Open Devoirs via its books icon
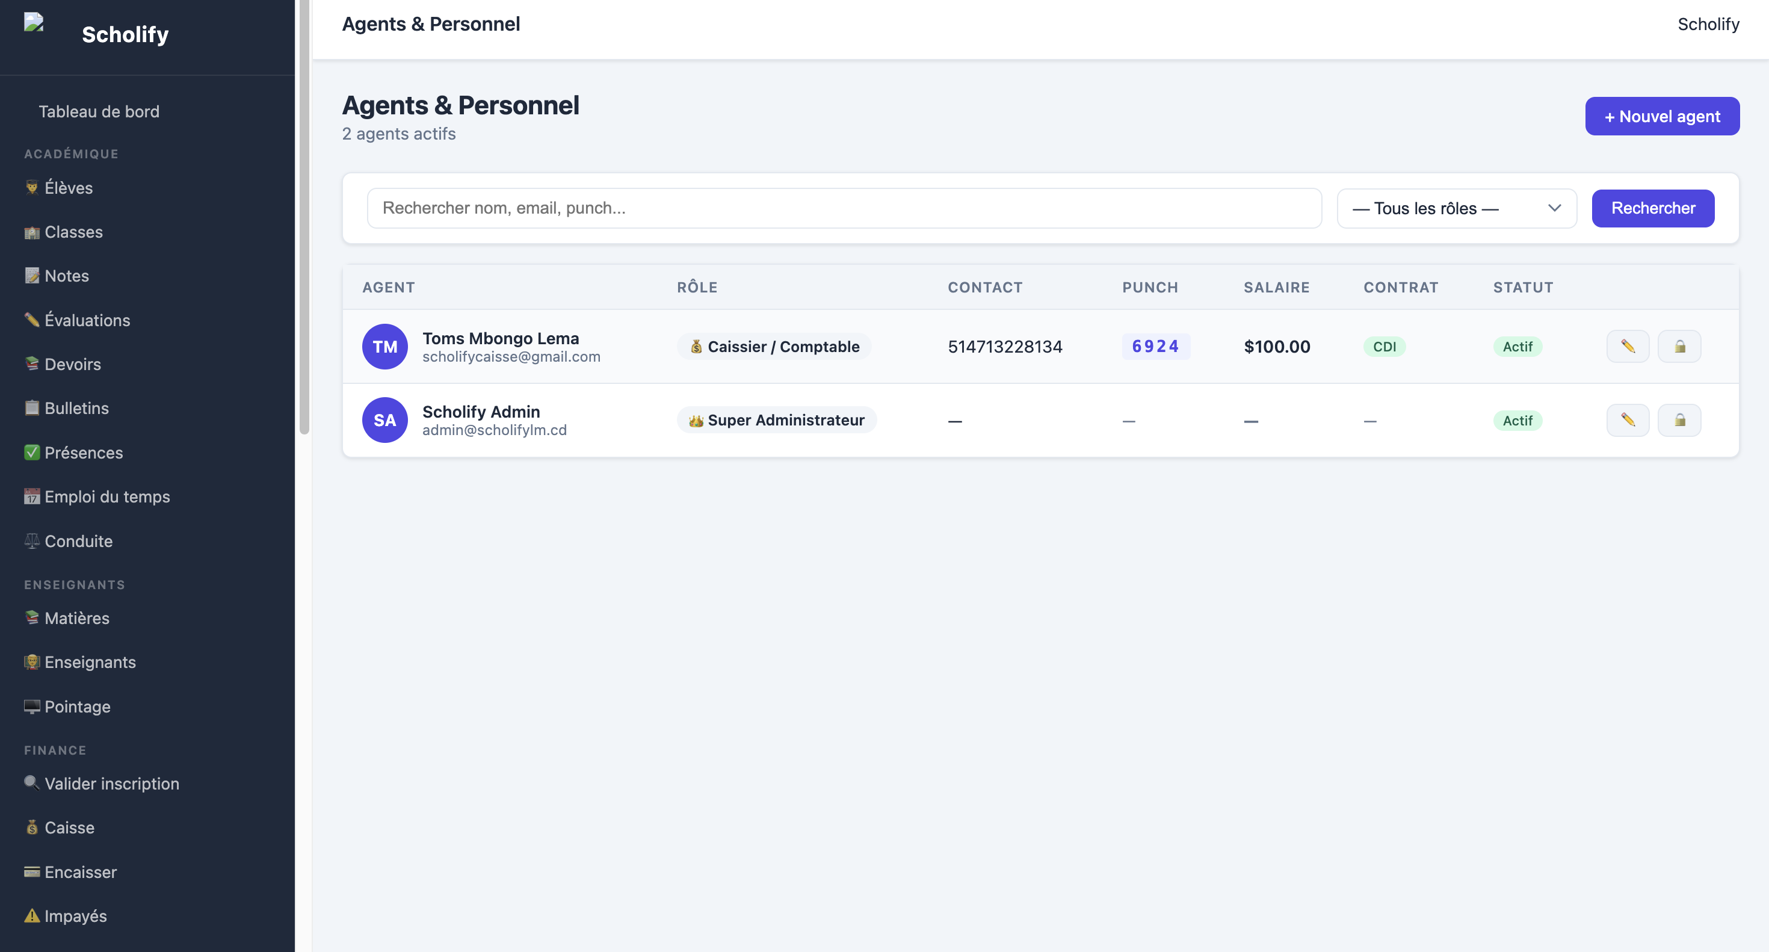1769x952 pixels. coord(31,363)
